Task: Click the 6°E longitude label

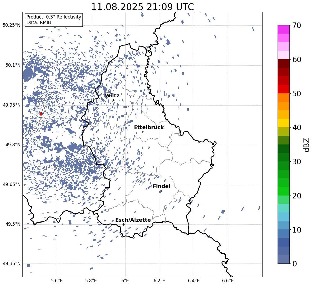Action: click(125, 281)
